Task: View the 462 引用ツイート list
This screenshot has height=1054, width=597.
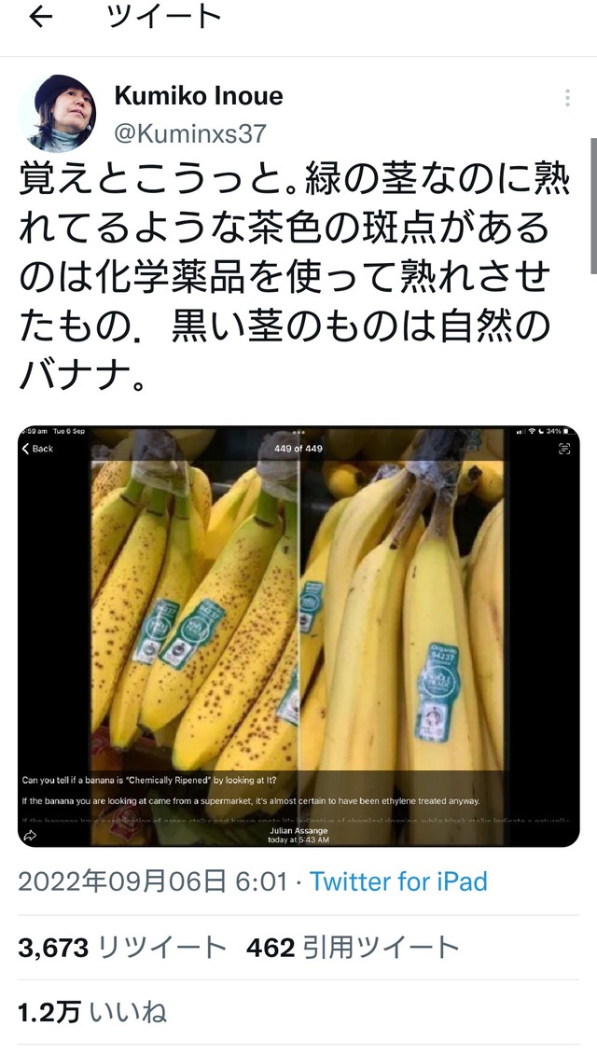Action: pyautogui.click(x=353, y=947)
